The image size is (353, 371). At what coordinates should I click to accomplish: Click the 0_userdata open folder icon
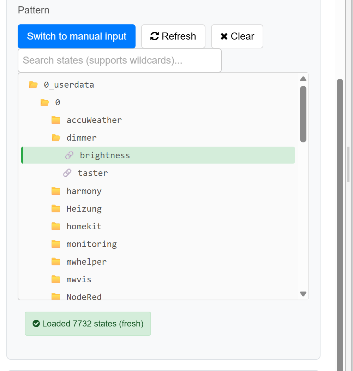(x=34, y=85)
